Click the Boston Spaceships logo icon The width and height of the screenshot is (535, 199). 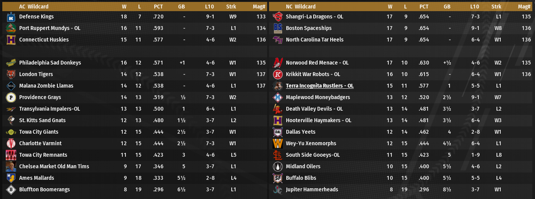[278, 28]
